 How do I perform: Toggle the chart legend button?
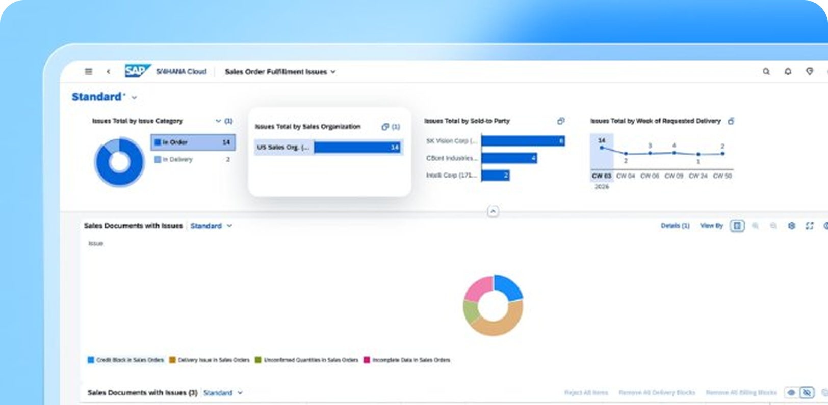pos(737,226)
